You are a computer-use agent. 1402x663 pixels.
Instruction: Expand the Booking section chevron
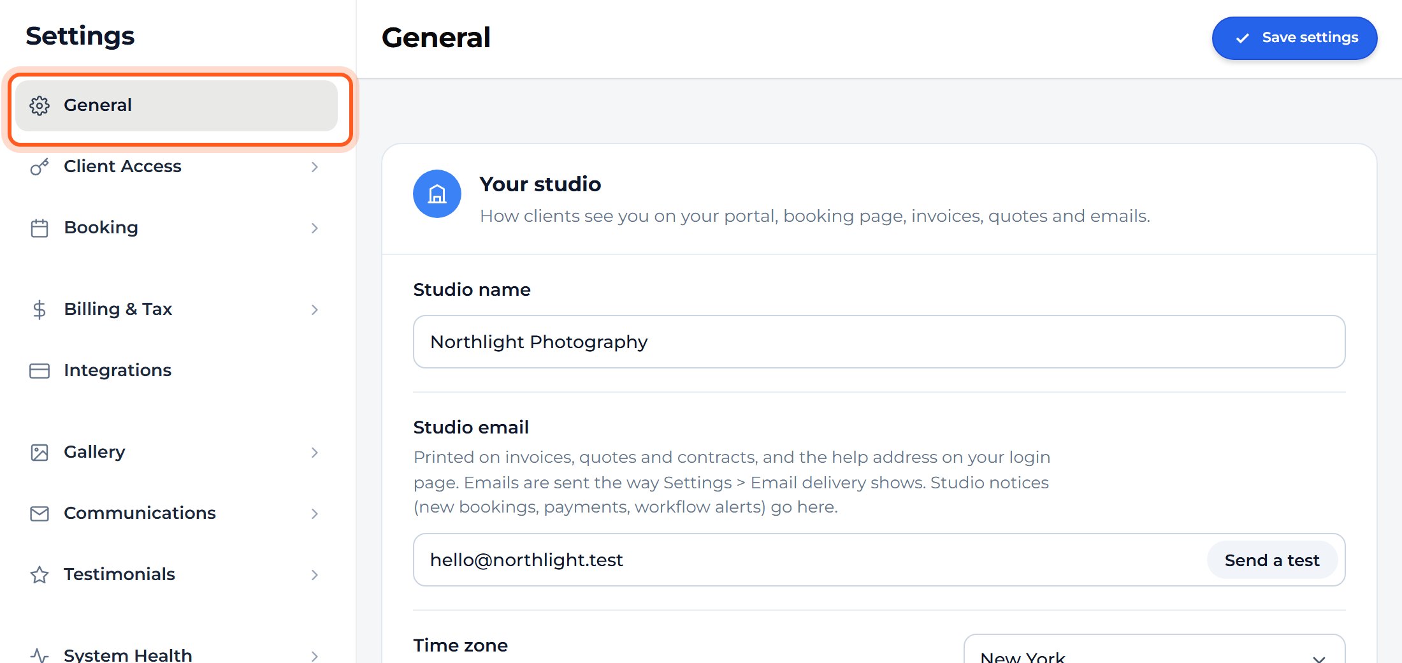(314, 228)
